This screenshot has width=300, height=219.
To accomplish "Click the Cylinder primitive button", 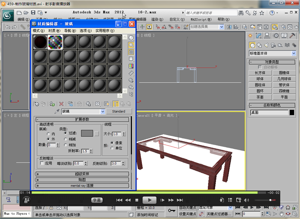I will point(260,85).
